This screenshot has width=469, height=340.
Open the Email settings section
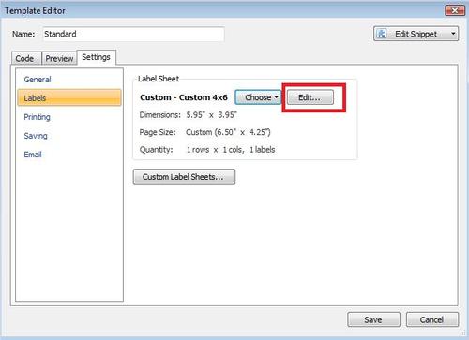click(33, 155)
